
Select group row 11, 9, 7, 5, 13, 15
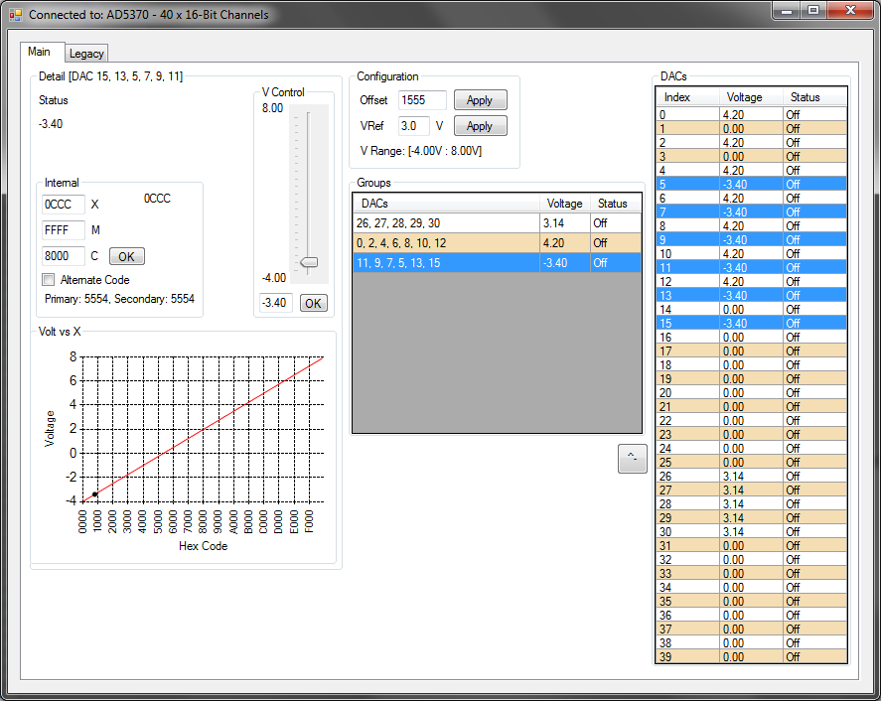[497, 263]
